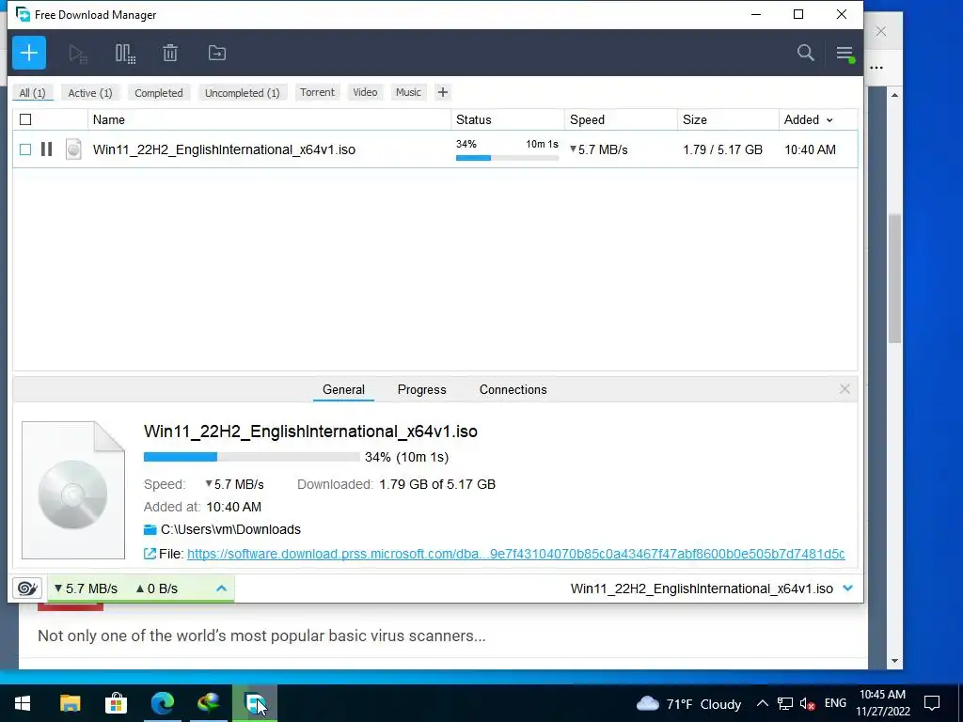Click the move to folder toolbar icon
This screenshot has height=722, width=963.
click(x=217, y=54)
